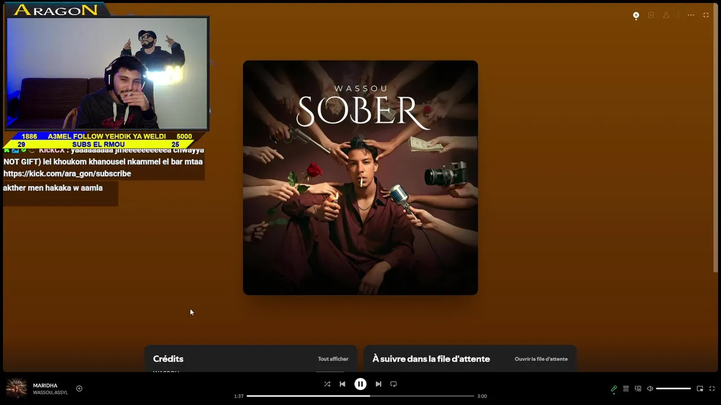Screen dimensions: 721x405
Task: Click chat message akther men hakaka w aamla
Action: click(53, 188)
